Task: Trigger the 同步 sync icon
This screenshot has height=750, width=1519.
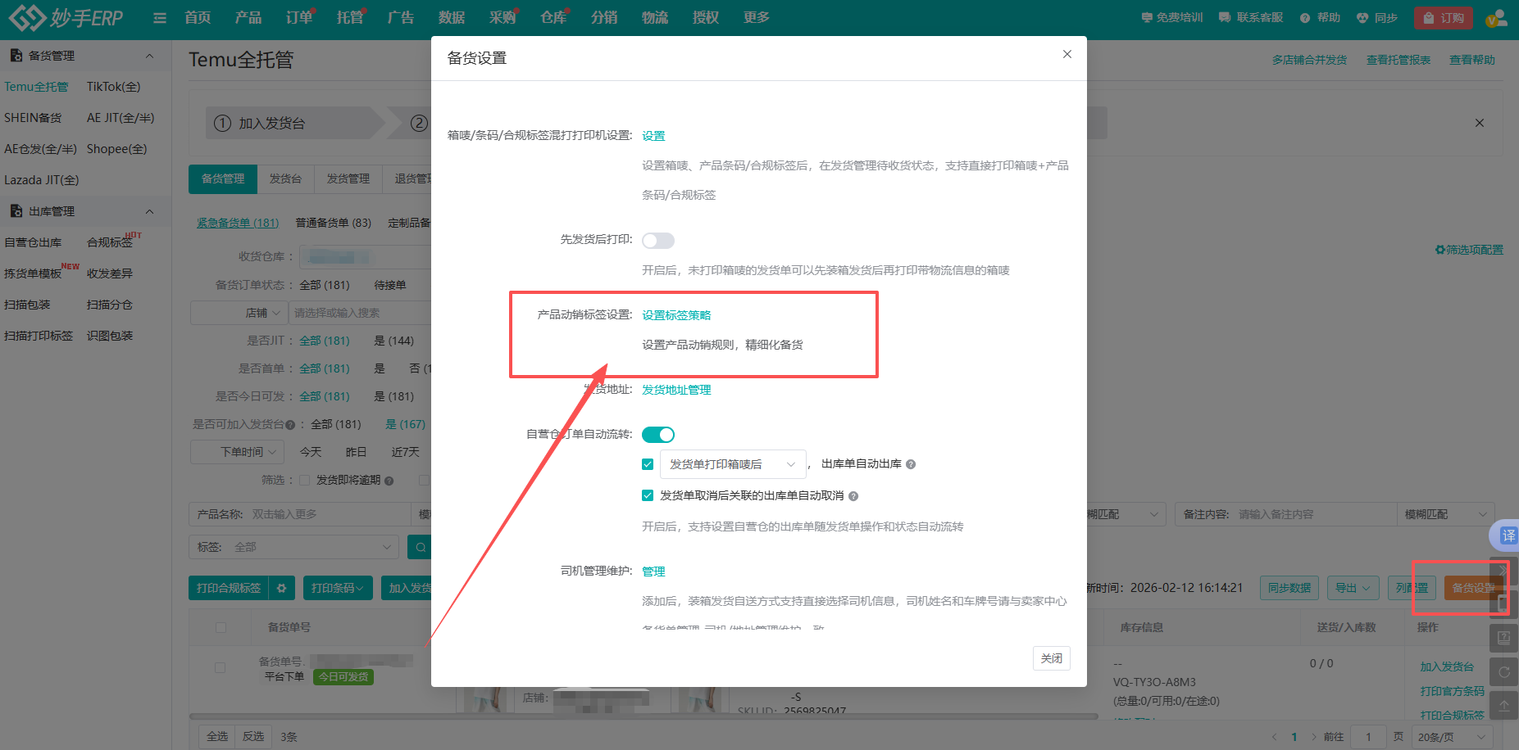Action: click(1362, 16)
